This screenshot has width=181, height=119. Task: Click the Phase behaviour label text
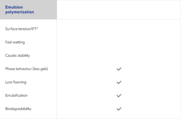point(18,69)
